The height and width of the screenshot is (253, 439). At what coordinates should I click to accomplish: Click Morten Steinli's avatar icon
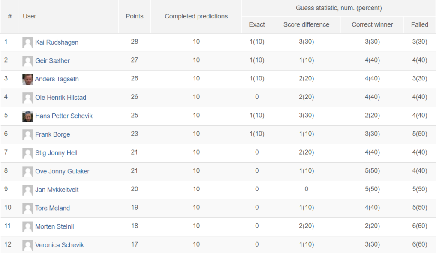point(28,227)
